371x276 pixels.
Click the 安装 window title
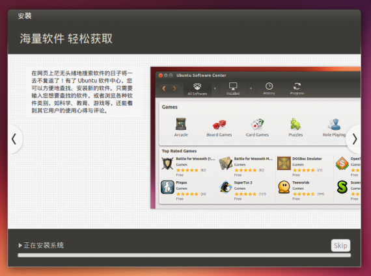pyautogui.click(x=25, y=16)
